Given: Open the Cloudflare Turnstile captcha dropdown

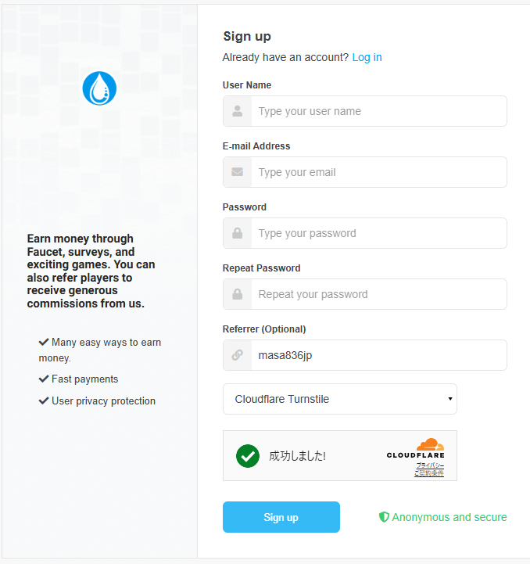Looking at the screenshot, I should 339,399.
